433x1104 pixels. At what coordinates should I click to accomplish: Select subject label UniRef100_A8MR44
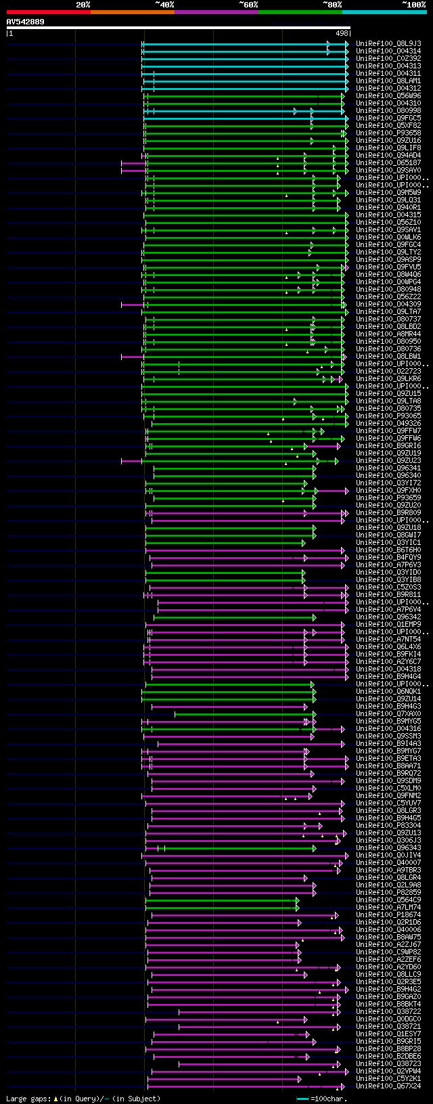[388, 334]
